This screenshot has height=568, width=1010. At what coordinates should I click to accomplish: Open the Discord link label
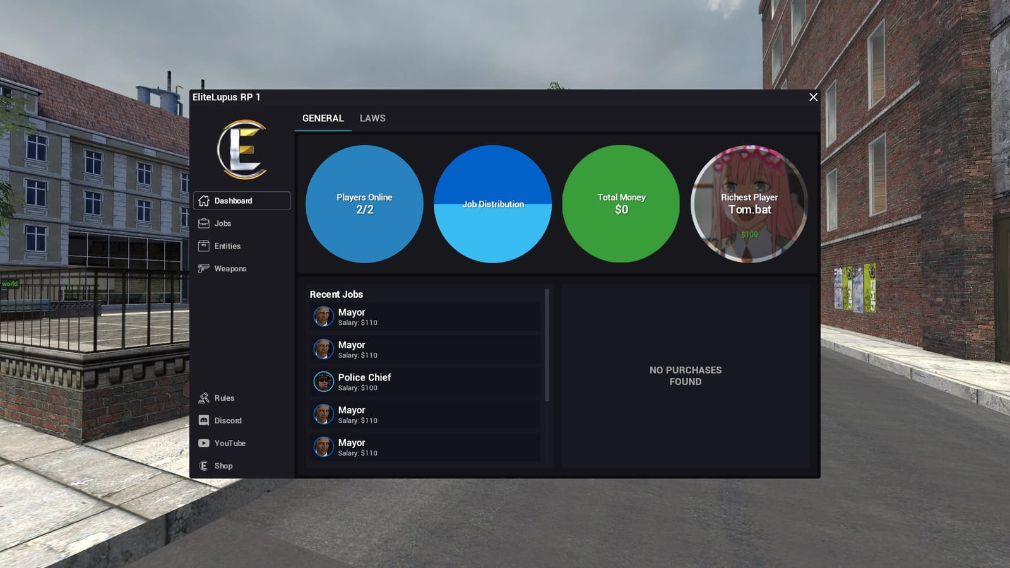(228, 421)
